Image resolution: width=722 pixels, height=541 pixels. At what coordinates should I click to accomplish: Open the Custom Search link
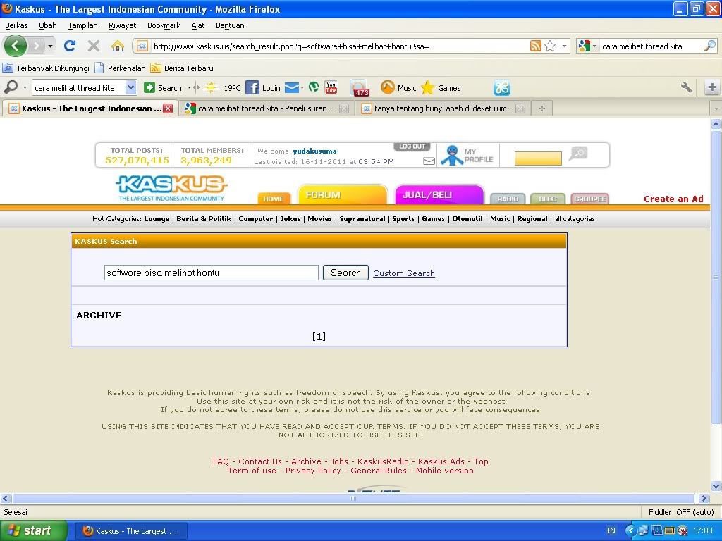coord(404,273)
